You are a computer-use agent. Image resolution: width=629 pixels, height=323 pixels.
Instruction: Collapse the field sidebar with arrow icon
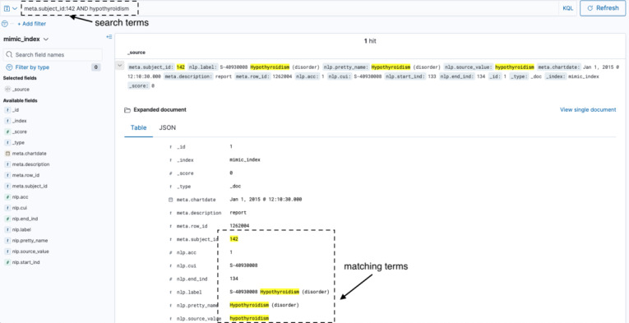109,37
